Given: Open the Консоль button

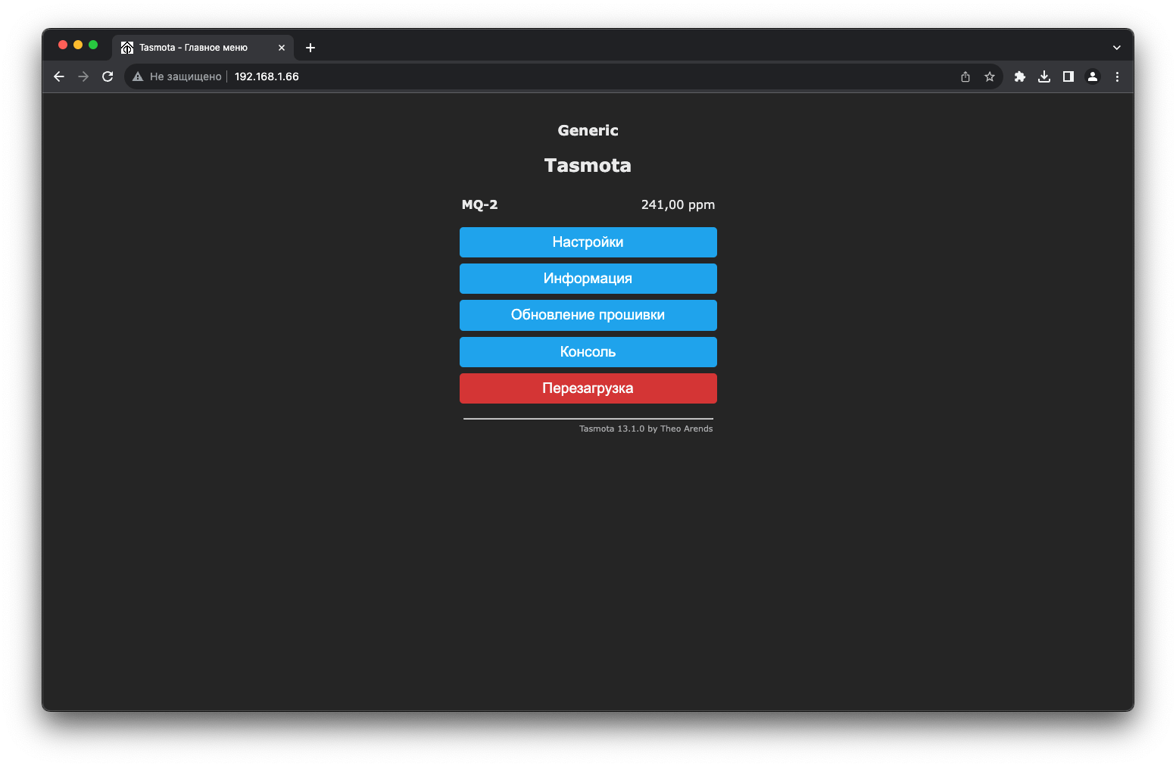Looking at the screenshot, I should pyautogui.click(x=588, y=352).
